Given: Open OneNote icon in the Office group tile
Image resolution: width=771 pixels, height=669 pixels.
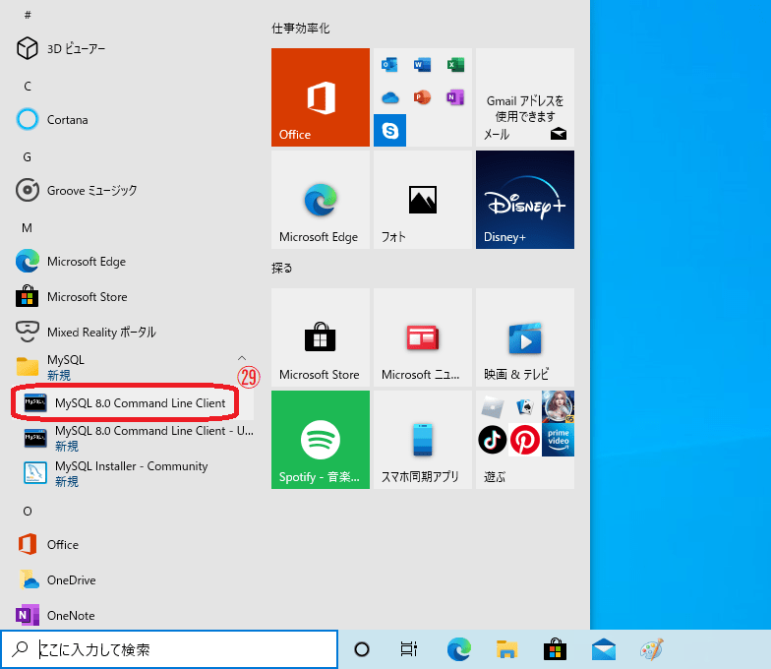Looking at the screenshot, I should click(x=455, y=96).
